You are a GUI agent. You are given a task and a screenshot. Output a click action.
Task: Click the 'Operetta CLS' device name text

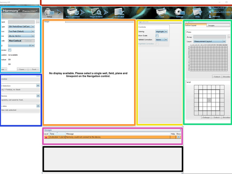tap(218, 8)
